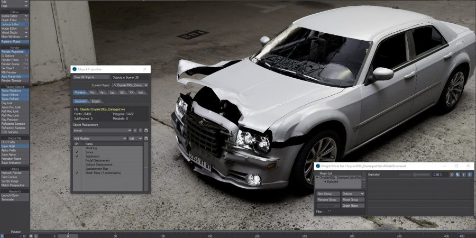The image size is (476, 238).
Task: Click the Morph List scrollbar
Action: (x=364, y=180)
